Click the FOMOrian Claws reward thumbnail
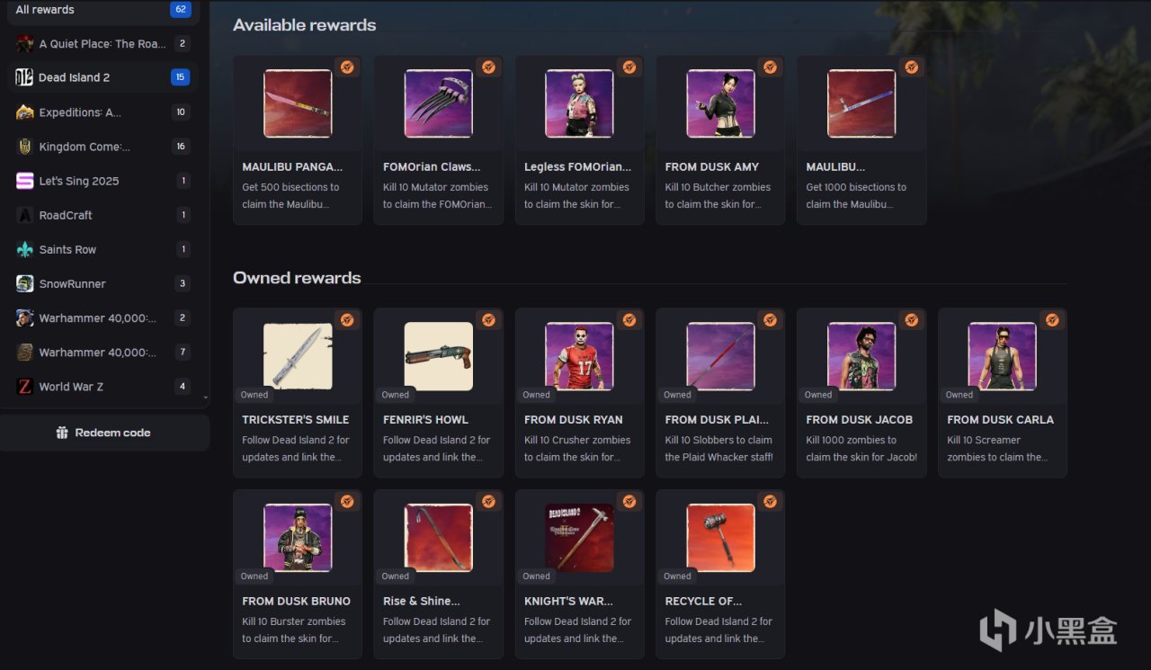The image size is (1151, 670). point(439,103)
